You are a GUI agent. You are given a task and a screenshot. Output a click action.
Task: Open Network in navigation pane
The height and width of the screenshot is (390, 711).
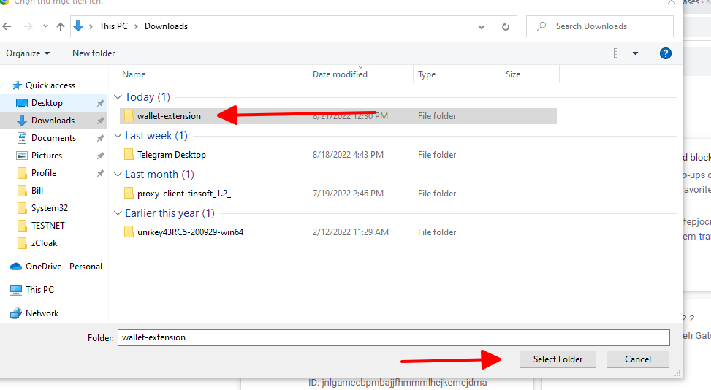coord(42,313)
